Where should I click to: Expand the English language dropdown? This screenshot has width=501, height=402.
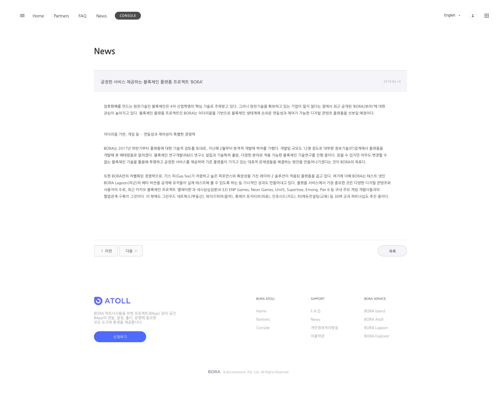click(x=452, y=15)
